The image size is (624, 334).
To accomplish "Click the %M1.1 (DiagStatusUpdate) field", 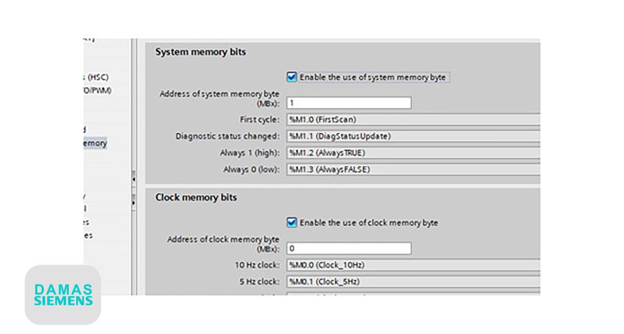I will pyautogui.click(x=413, y=136).
